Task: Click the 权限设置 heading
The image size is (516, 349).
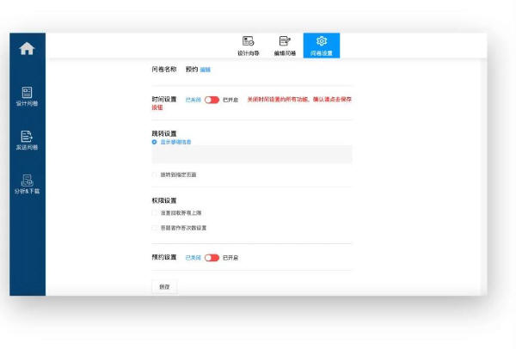Action: pos(164,200)
